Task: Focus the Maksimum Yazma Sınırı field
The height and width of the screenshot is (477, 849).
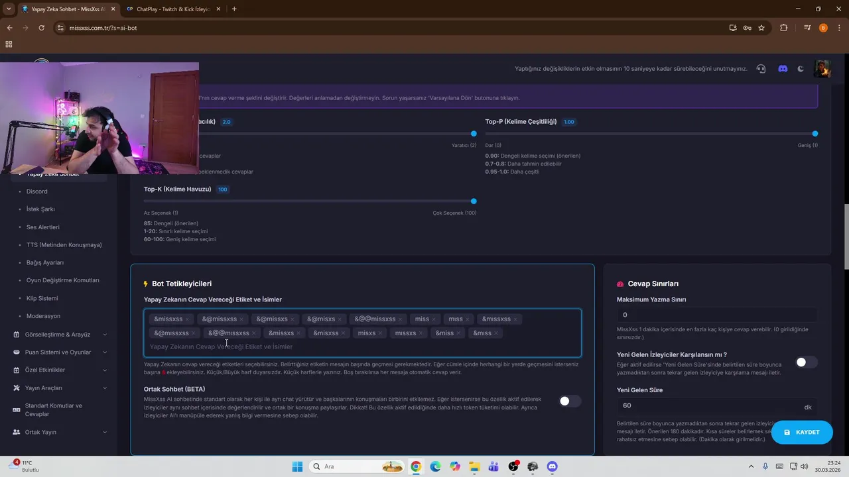Action: pos(717,315)
